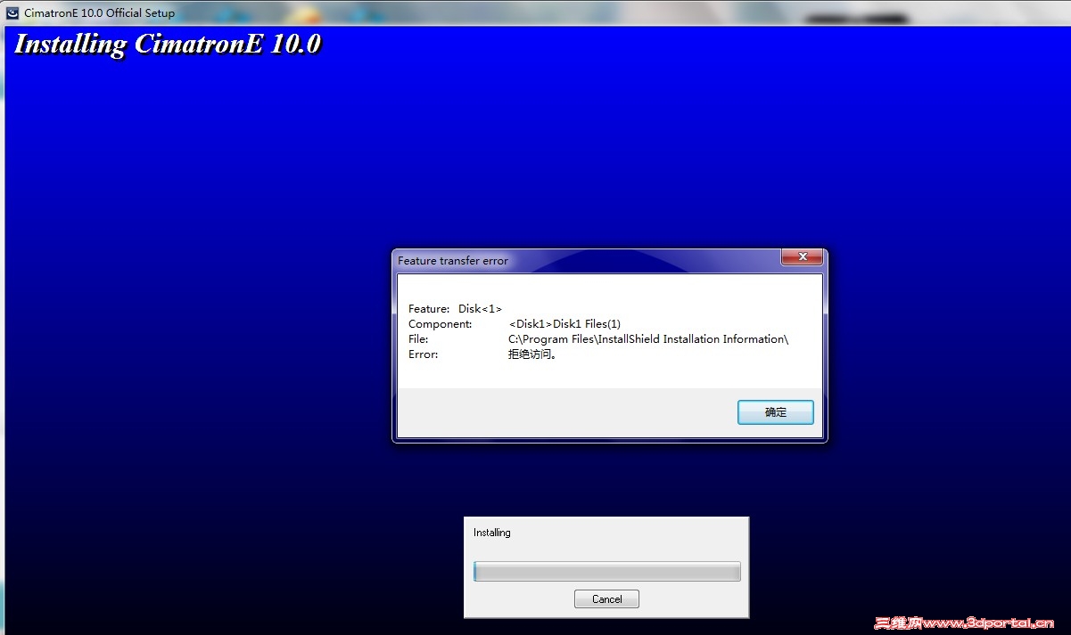Screen dimensions: 1071x635
Task: Cancel the installation in progress
Action: pyautogui.click(x=606, y=599)
